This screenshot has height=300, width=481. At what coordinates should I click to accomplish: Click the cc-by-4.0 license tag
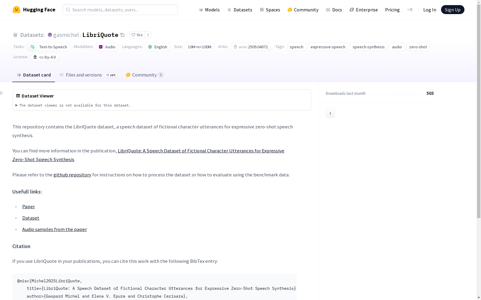tap(45, 57)
